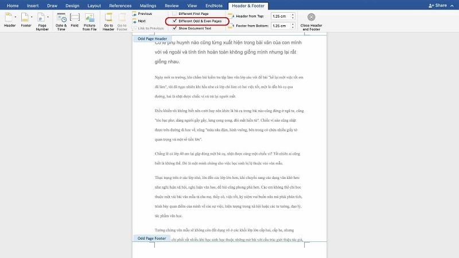Click the paragraph starting 'Chẳng lẽ cả lớp'
Image resolution: width=459 pixels, height=258 pixels.
(x=227, y=158)
